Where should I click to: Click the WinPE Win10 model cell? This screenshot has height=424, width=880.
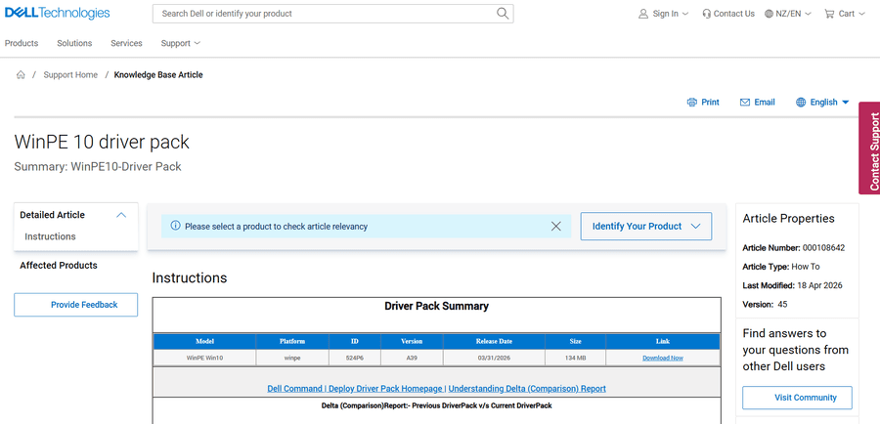tap(204, 358)
